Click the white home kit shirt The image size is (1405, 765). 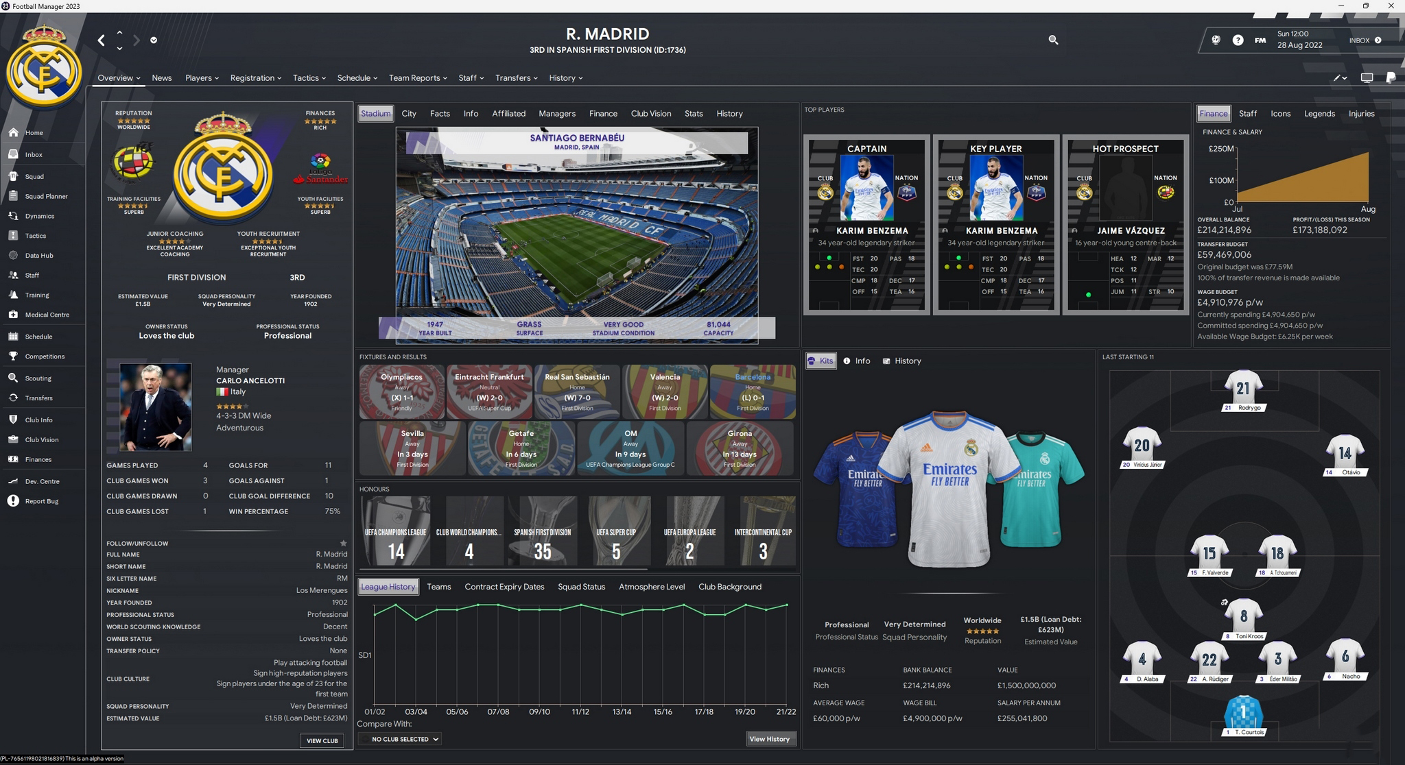click(949, 490)
